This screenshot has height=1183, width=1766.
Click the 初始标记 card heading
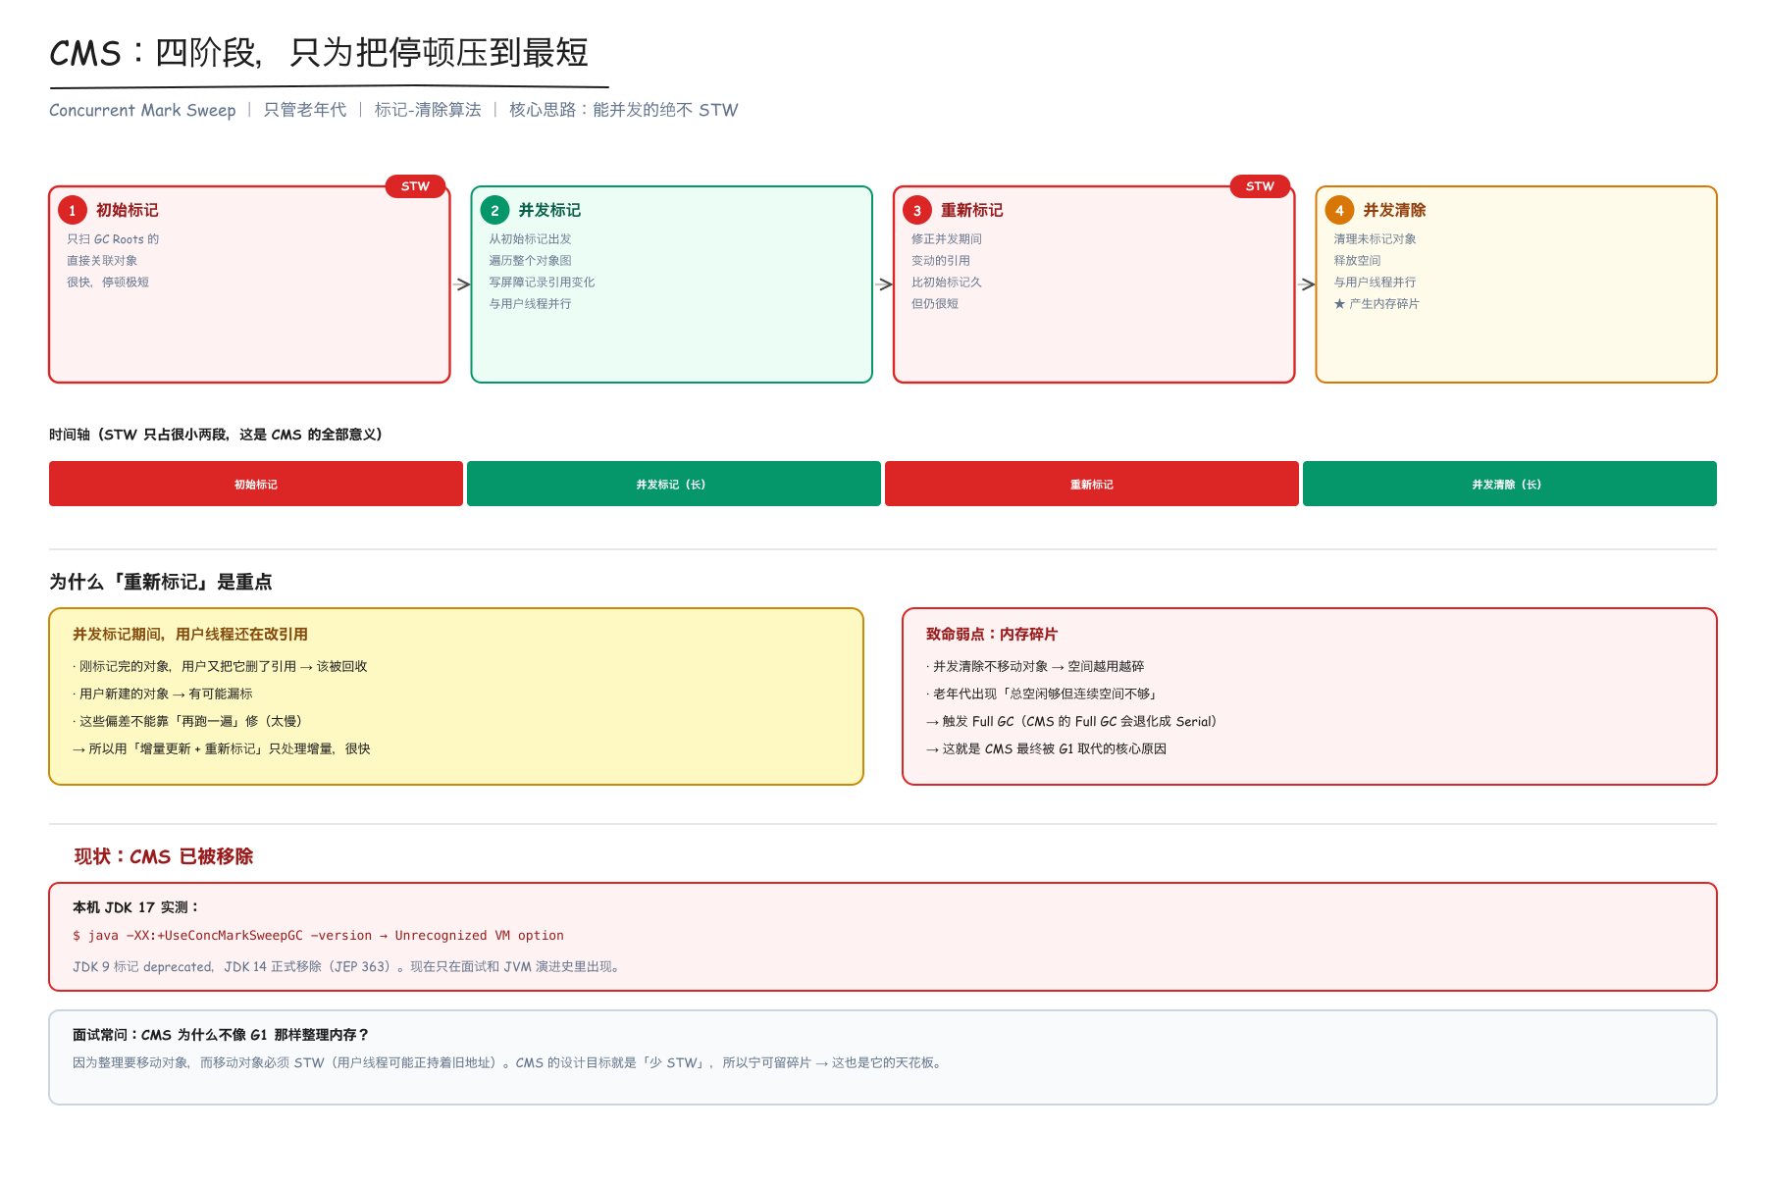click(x=128, y=210)
